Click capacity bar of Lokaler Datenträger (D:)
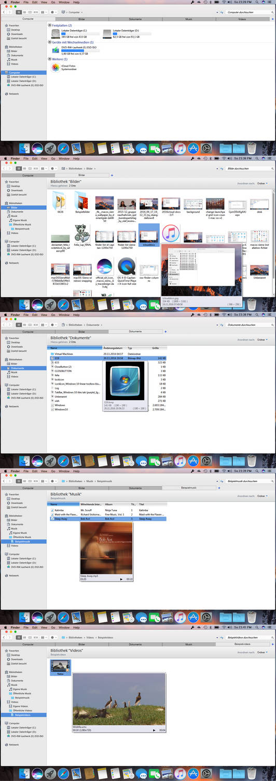Image resolution: width=276 pixels, height=781 pixels. click(x=132, y=34)
